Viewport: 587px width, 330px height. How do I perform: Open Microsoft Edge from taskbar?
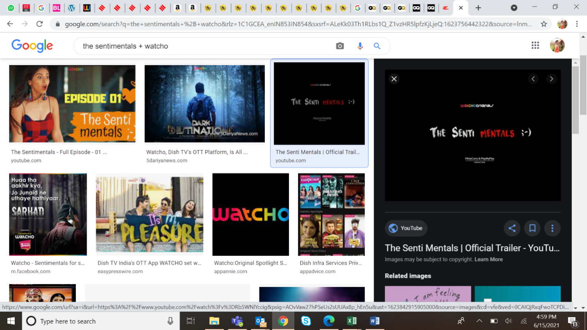tap(329, 321)
